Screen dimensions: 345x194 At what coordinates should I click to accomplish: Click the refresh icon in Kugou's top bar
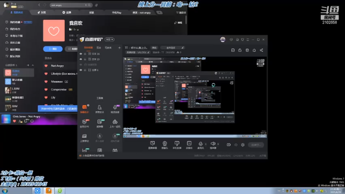click(x=45, y=5)
